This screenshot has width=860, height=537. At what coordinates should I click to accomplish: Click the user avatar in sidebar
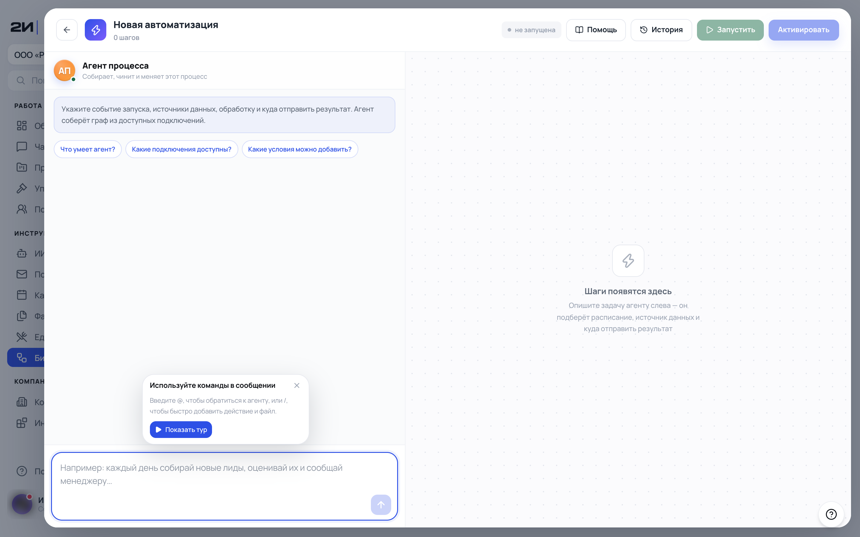coord(22,504)
